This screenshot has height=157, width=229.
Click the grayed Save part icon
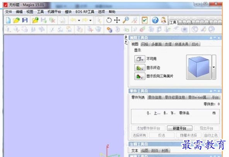[44, 20]
